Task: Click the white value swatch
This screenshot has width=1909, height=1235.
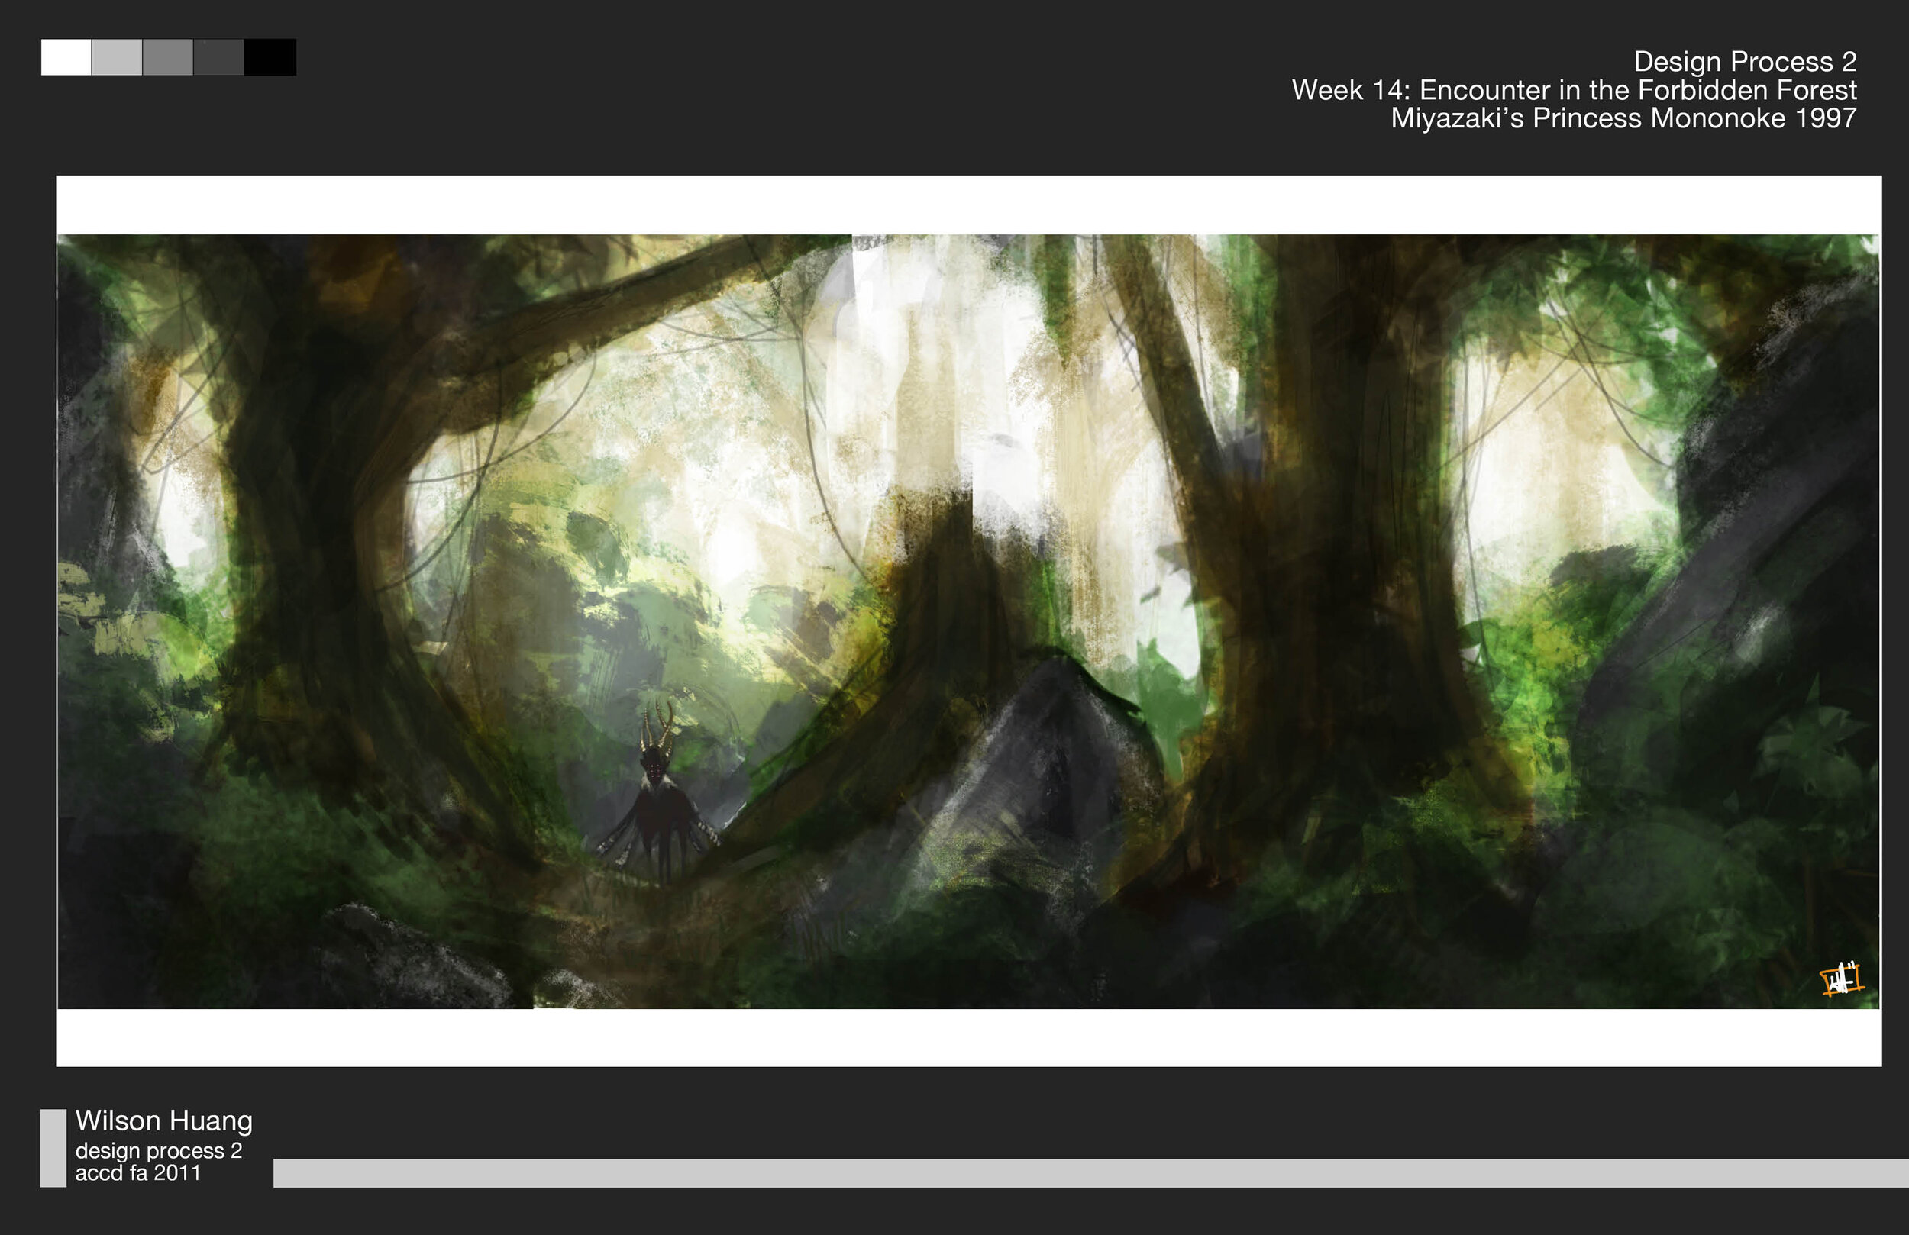Action: click(x=66, y=57)
